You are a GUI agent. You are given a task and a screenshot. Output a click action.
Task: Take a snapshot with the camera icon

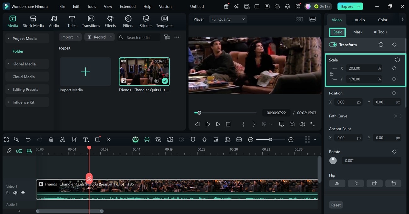click(x=292, y=124)
